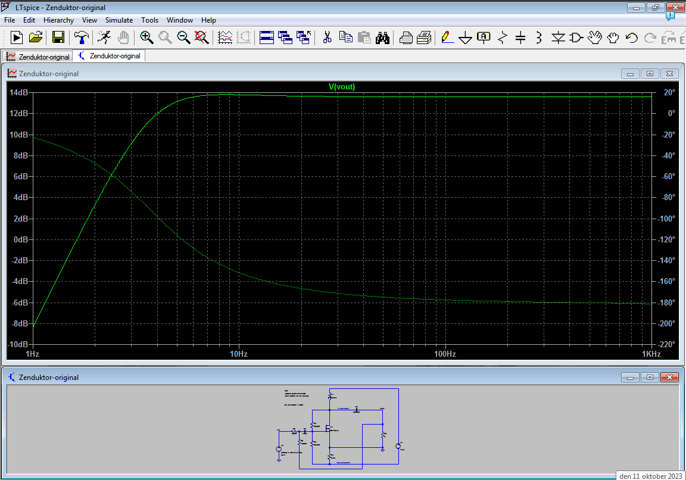Image resolution: width=686 pixels, height=480 pixels.
Task: Click the V(vout) trace label
Action: point(342,86)
